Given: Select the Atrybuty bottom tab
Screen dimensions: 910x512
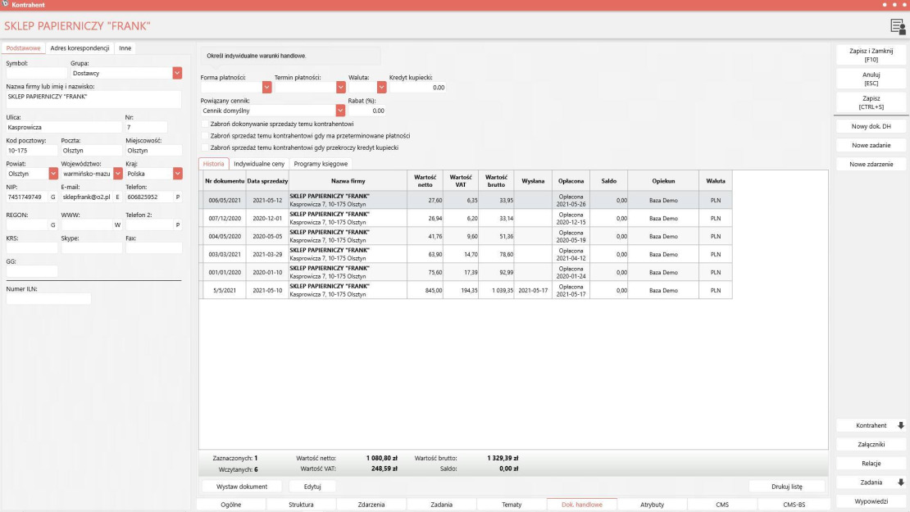Looking at the screenshot, I should [652, 505].
